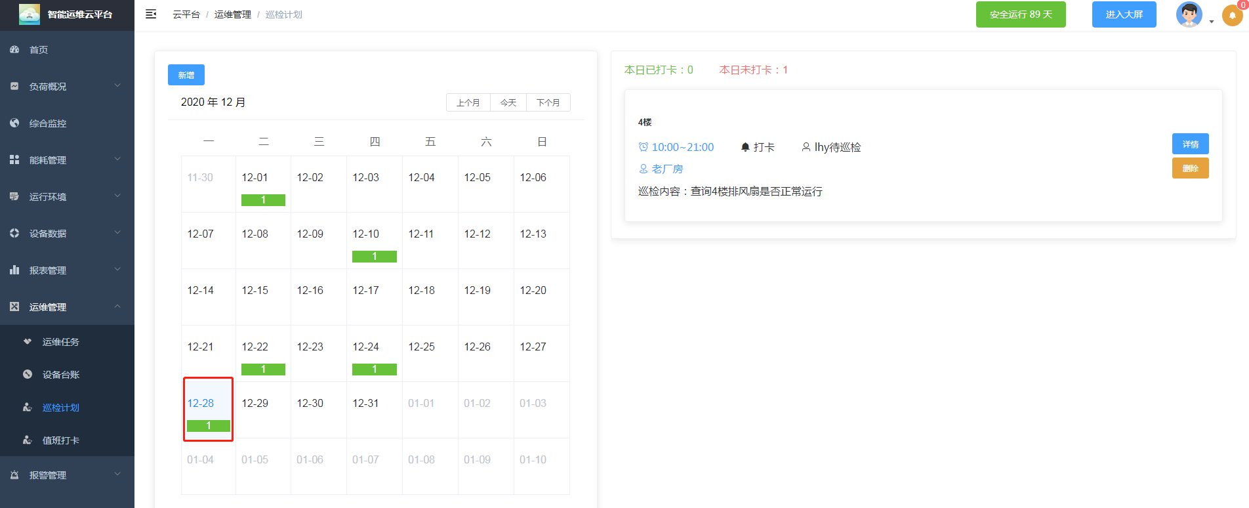Open 运维任务 menu item
The height and width of the screenshot is (508, 1249).
[x=60, y=342]
